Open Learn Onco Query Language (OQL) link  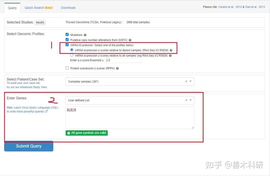[x=36, y=108]
